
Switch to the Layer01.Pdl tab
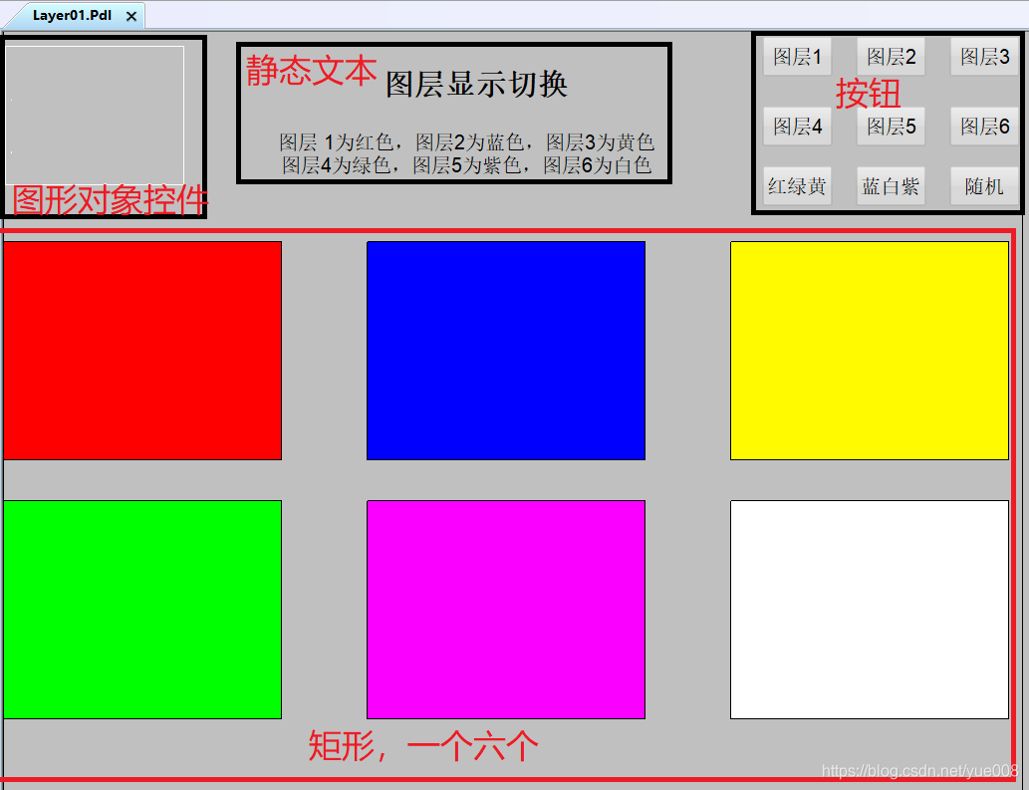pos(71,16)
